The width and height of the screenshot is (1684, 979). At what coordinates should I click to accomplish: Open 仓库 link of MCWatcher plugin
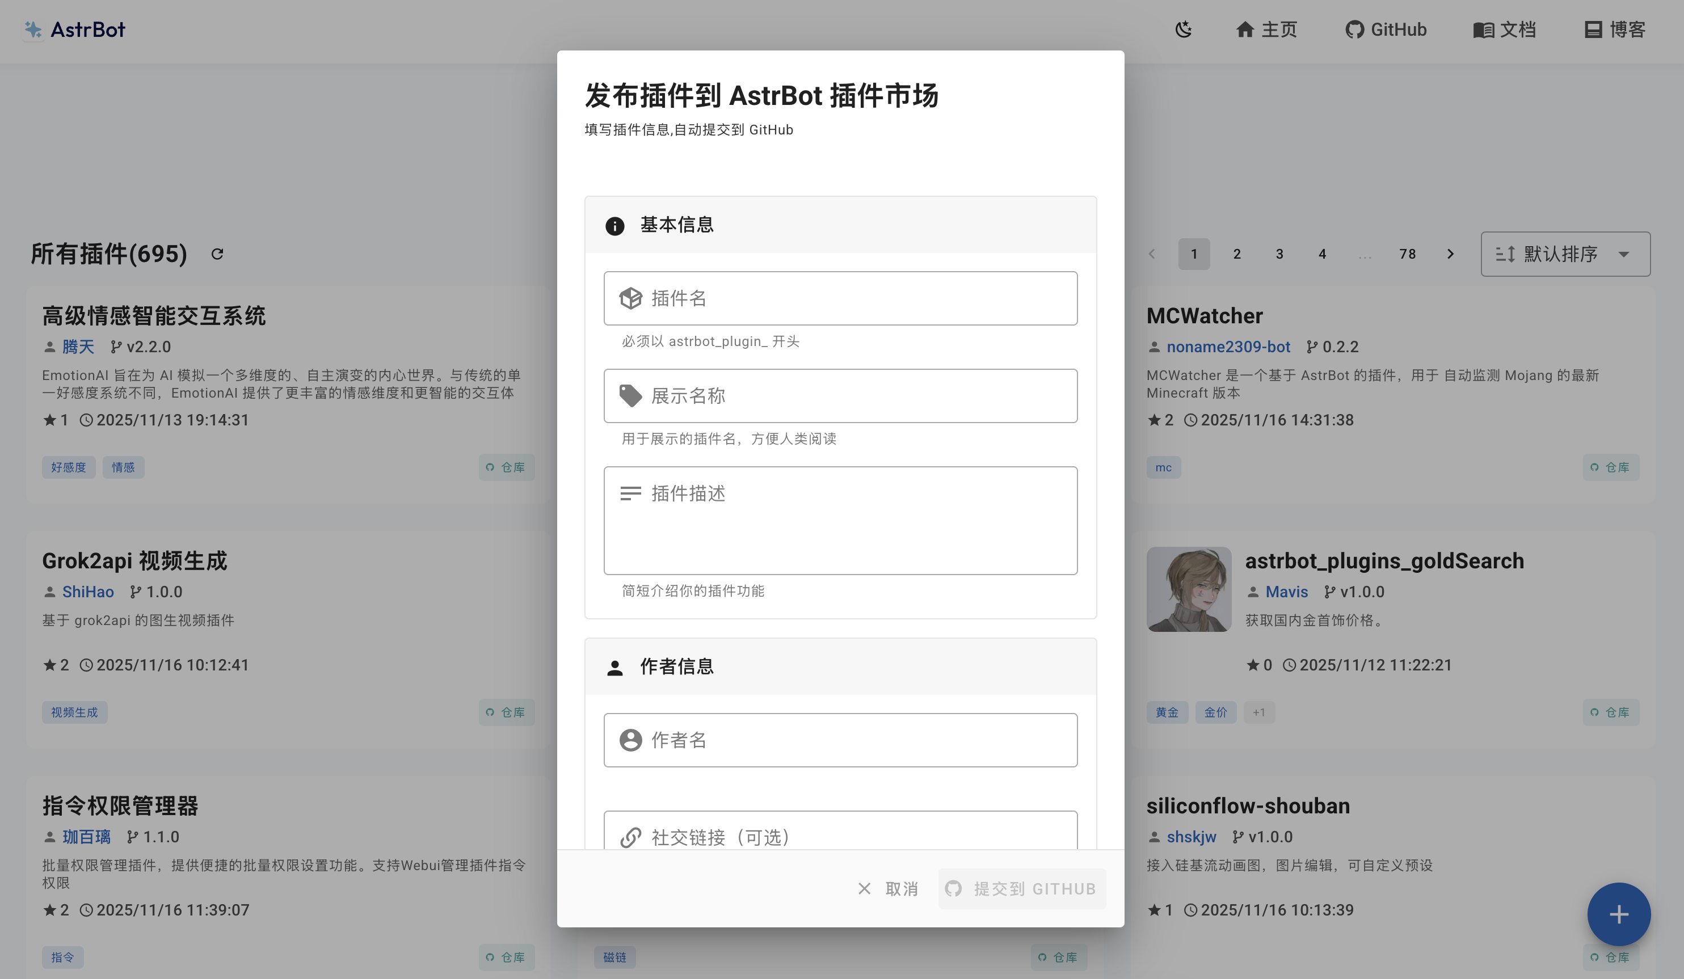coord(1610,467)
